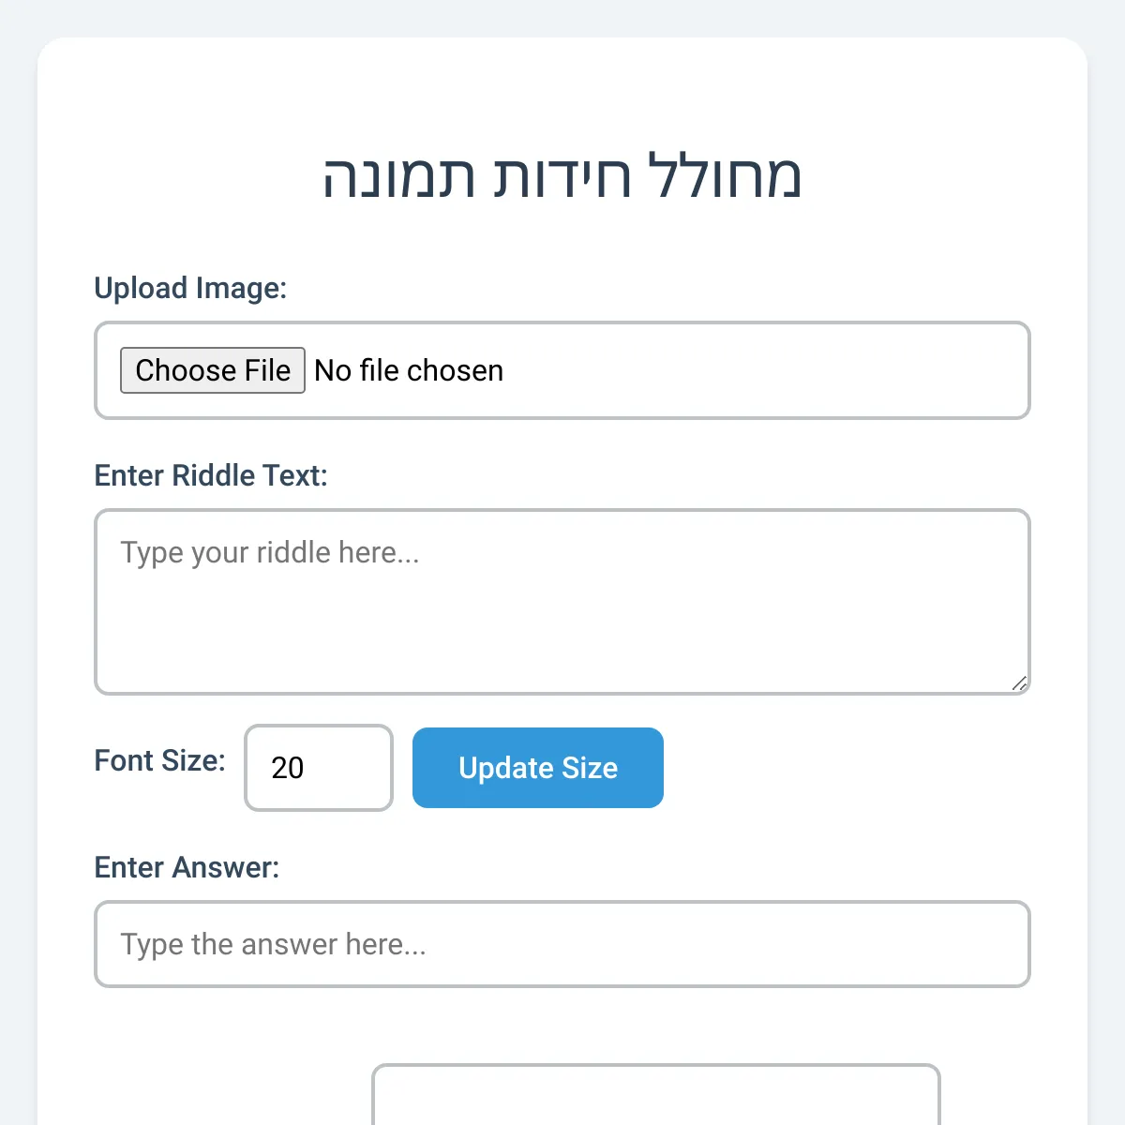Focus the riddle textarea border

click(x=562, y=513)
